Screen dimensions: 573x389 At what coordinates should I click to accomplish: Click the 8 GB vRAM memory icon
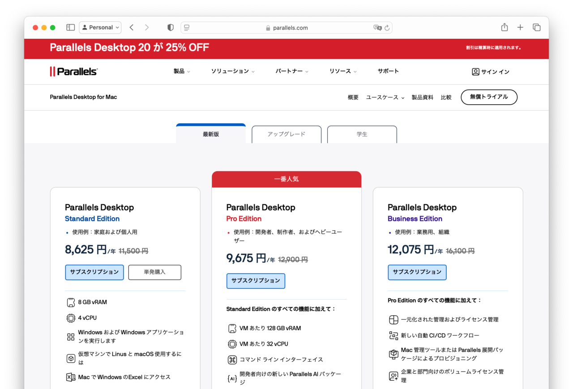(70, 303)
